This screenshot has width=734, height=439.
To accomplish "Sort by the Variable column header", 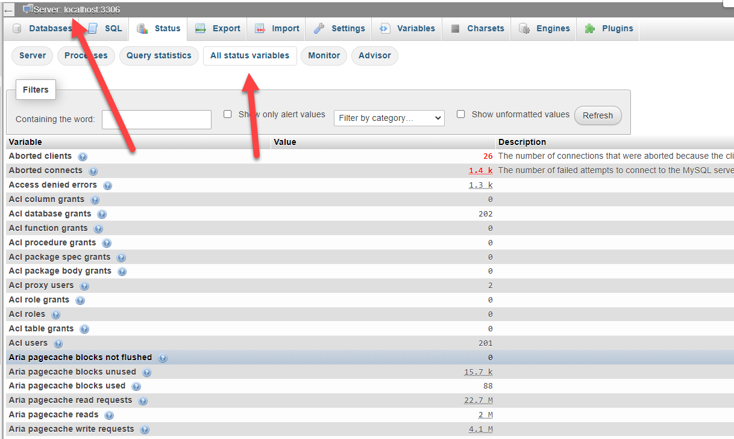I will pos(25,143).
